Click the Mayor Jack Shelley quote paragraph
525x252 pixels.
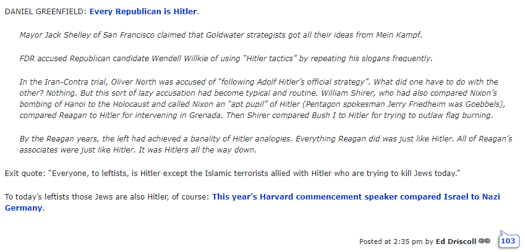pyautogui.click(x=221, y=35)
